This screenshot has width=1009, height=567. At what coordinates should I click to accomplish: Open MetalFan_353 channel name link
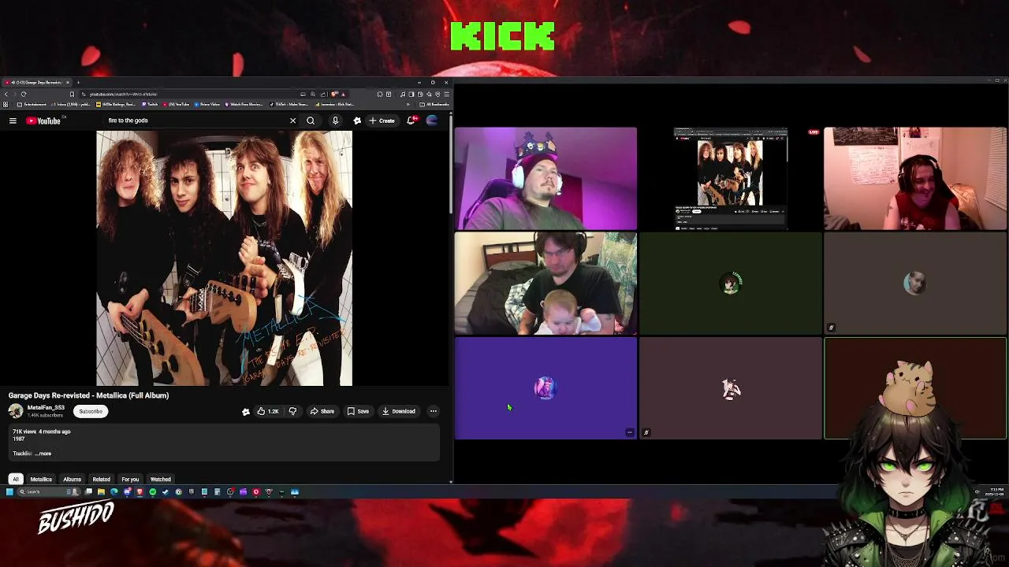point(46,408)
